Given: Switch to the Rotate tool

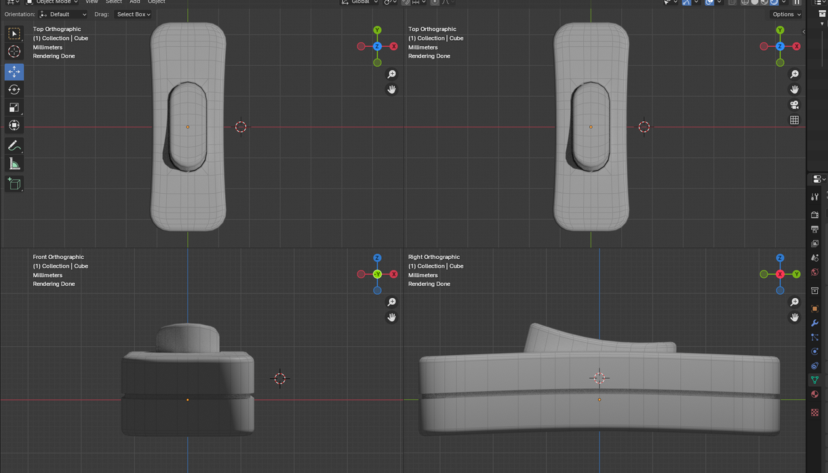Looking at the screenshot, I should [14, 89].
